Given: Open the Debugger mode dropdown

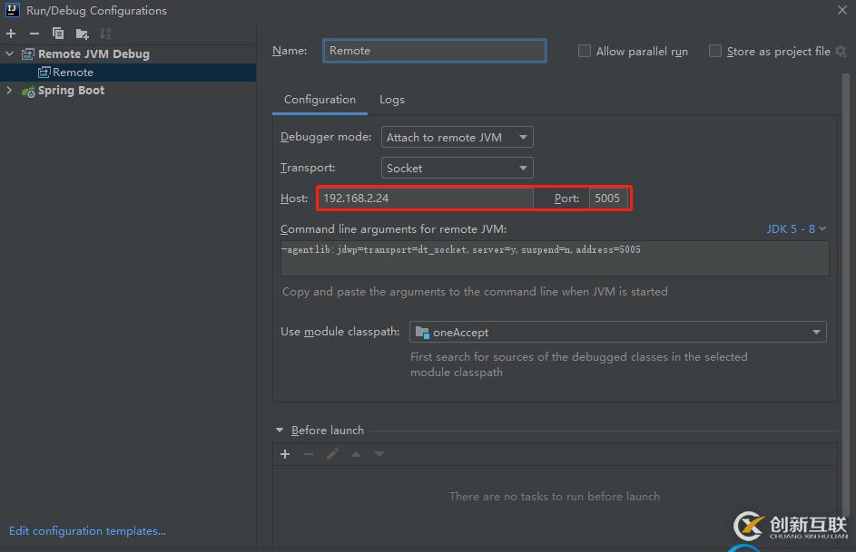Looking at the screenshot, I should pyautogui.click(x=457, y=138).
